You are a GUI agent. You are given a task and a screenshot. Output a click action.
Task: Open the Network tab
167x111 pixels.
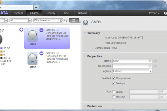83,13
